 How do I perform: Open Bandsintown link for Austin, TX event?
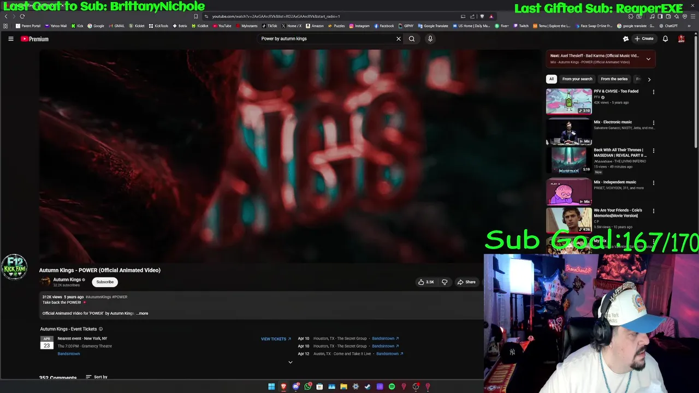[x=389, y=354]
